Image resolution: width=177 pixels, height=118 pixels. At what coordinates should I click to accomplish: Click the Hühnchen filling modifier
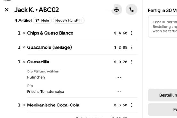click(36, 77)
